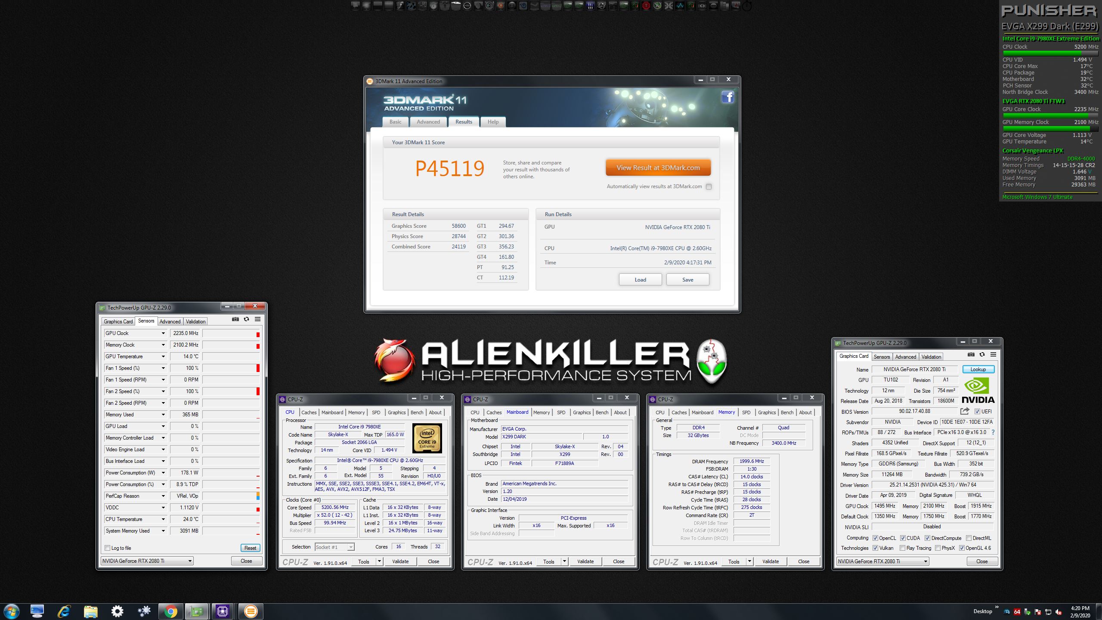Toggle the Ray Tracing checkbox
The height and width of the screenshot is (620, 1102).
pyautogui.click(x=902, y=548)
